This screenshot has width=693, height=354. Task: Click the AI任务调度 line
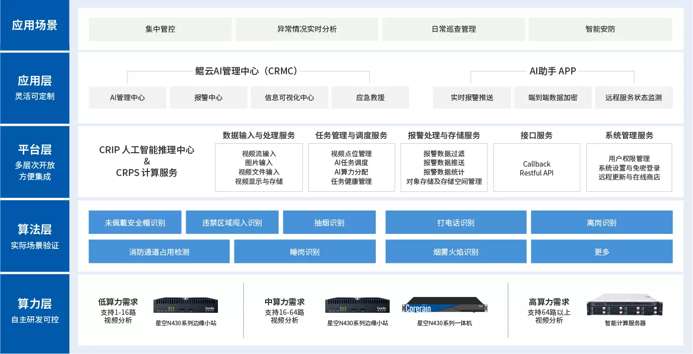351,163
